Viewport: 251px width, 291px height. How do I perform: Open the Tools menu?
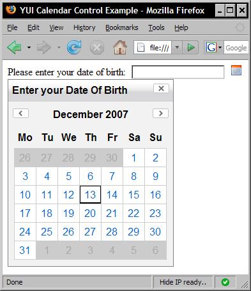point(156,27)
